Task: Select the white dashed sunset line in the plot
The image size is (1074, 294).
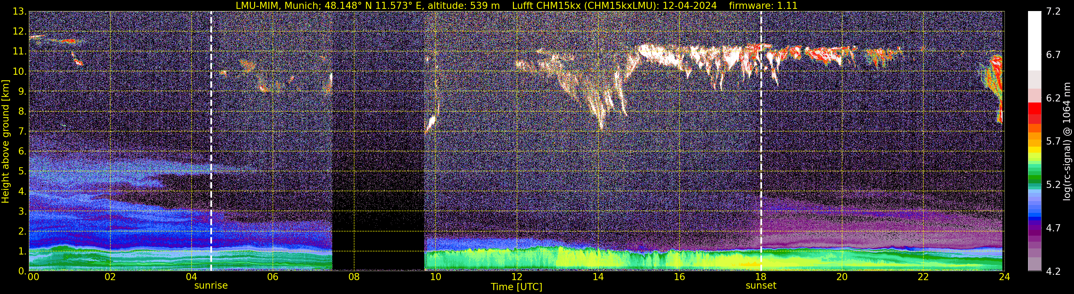Action: pyautogui.click(x=761, y=141)
